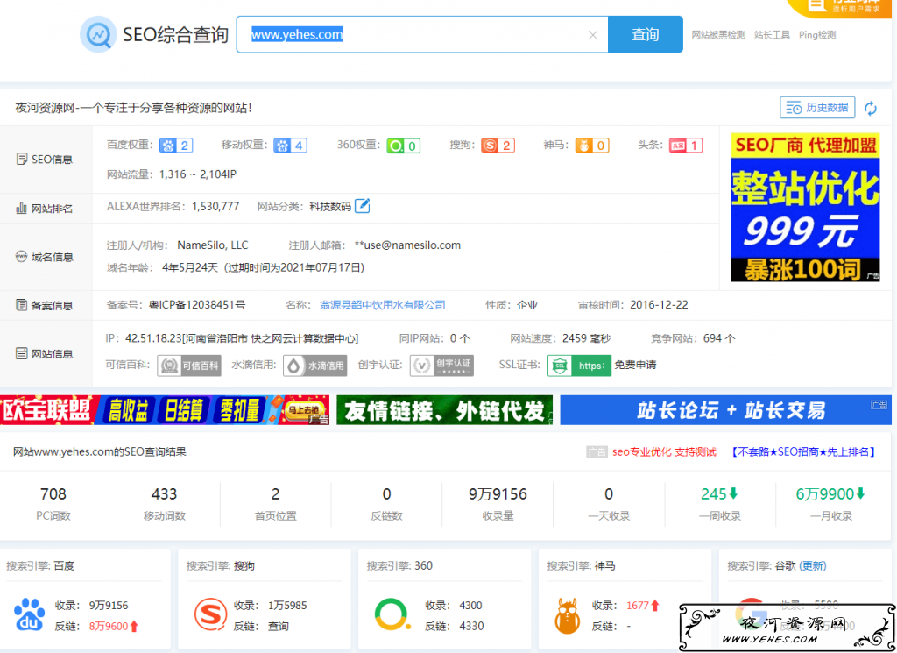The width and height of the screenshot is (897, 653).
Task: Click the 竞争网站 value 694 个
Action: [719, 338]
